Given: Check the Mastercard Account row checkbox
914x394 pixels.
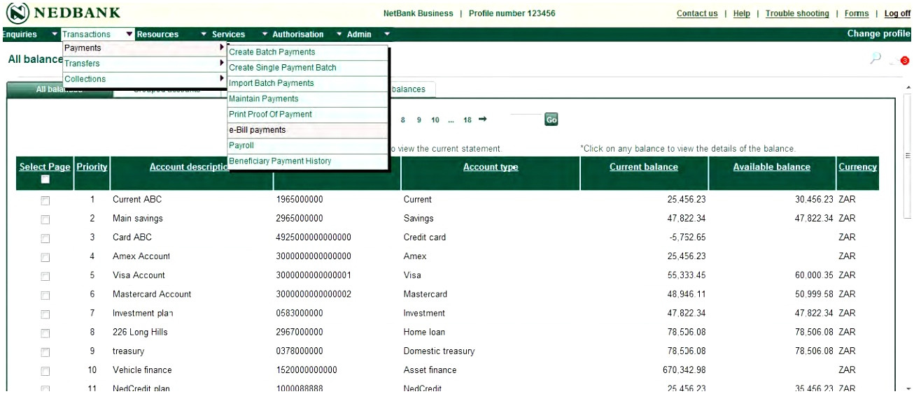Looking at the screenshot, I should tap(45, 295).
